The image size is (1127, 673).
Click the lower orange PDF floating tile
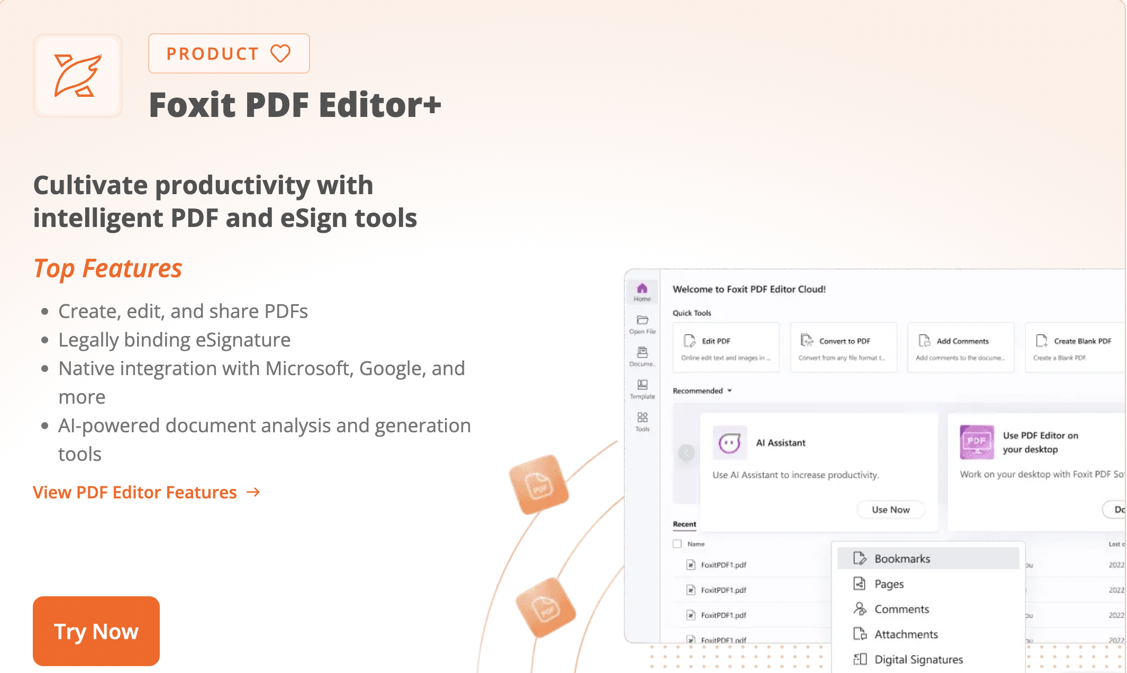click(x=546, y=608)
